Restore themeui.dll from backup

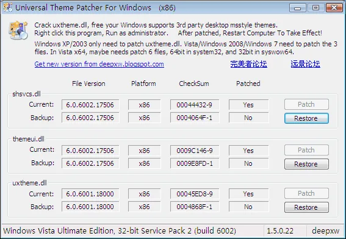pos(306,164)
